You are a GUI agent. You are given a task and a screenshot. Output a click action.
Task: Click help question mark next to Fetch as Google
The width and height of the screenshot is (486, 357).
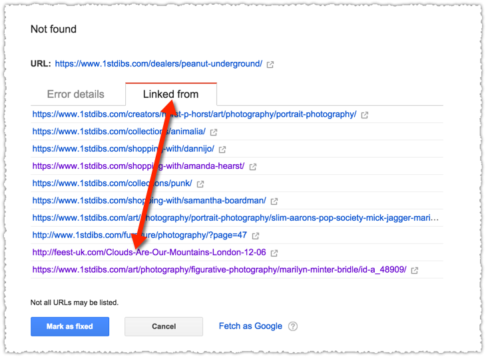[292, 326]
